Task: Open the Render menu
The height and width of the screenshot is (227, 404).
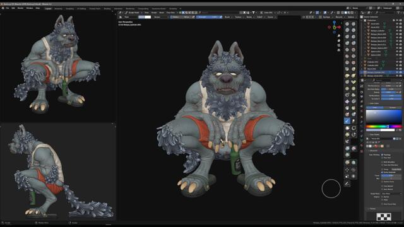Action: tap(20, 8)
